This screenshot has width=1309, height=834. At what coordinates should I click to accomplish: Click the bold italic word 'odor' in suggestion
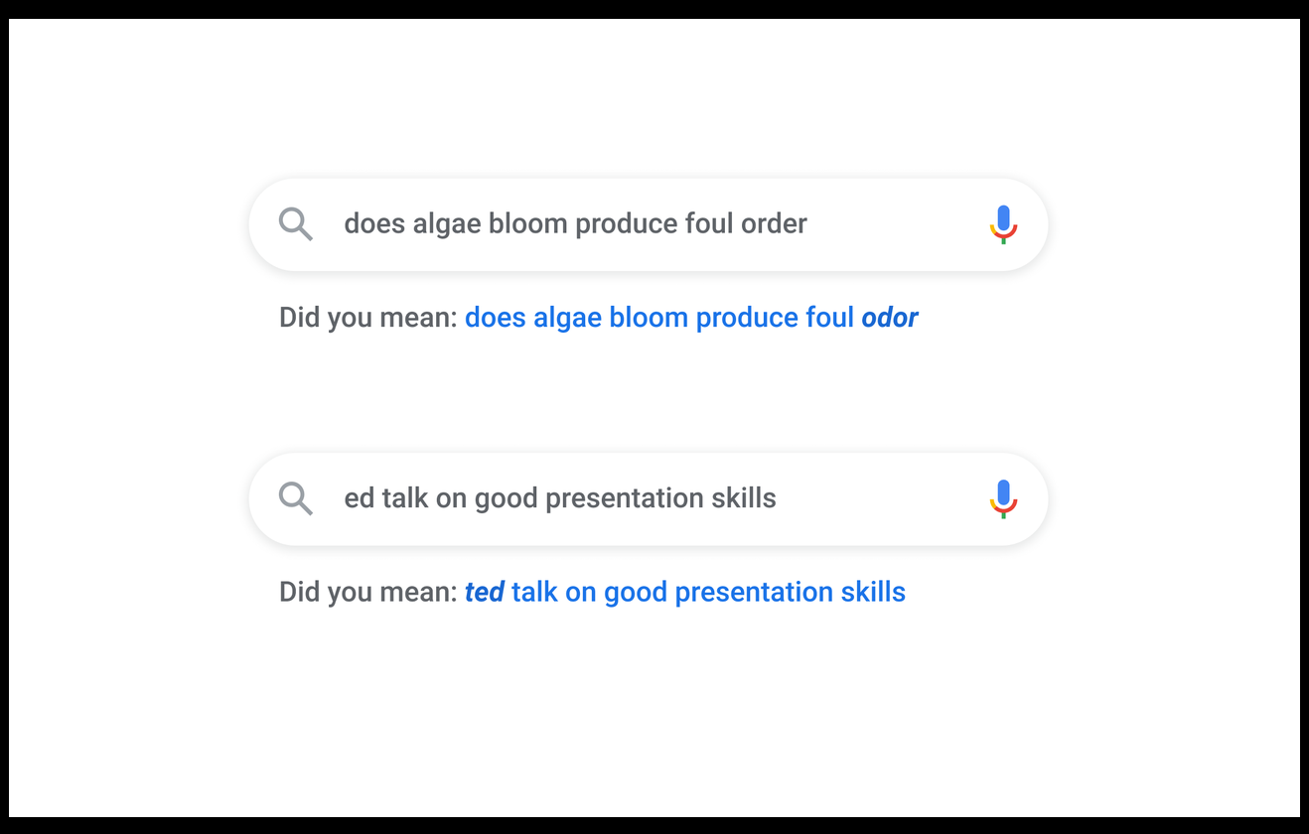pos(889,318)
